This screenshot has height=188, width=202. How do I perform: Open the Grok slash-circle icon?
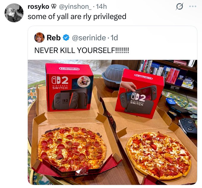179,6
